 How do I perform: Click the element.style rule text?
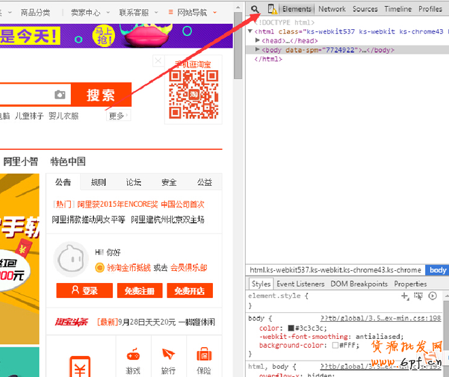278,296
